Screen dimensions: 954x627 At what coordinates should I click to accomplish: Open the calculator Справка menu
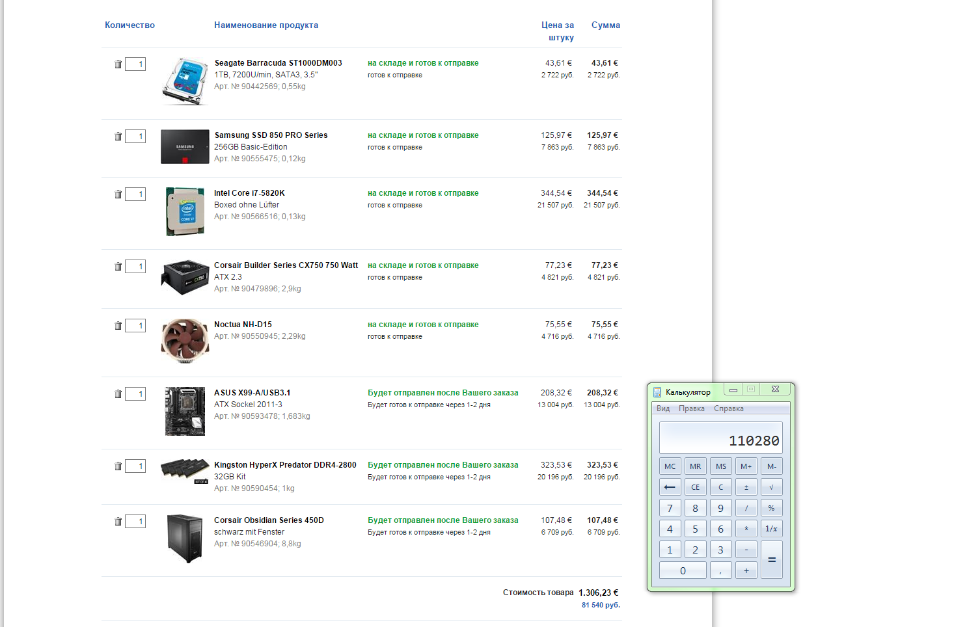click(x=729, y=408)
